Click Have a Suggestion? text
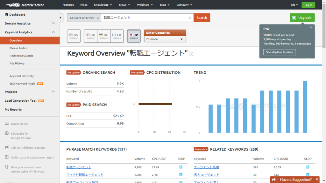 (296, 180)
